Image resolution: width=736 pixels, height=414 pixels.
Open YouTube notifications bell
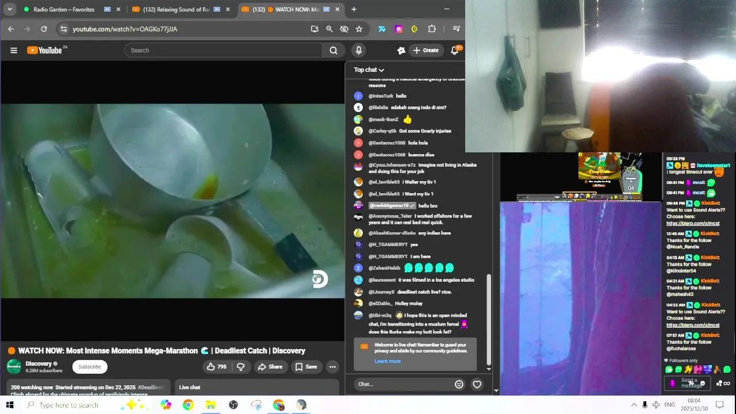click(x=454, y=51)
